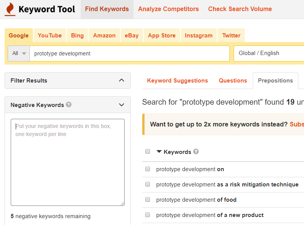Go to Analyze Competitors
304x225 pixels.
pos(168,9)
